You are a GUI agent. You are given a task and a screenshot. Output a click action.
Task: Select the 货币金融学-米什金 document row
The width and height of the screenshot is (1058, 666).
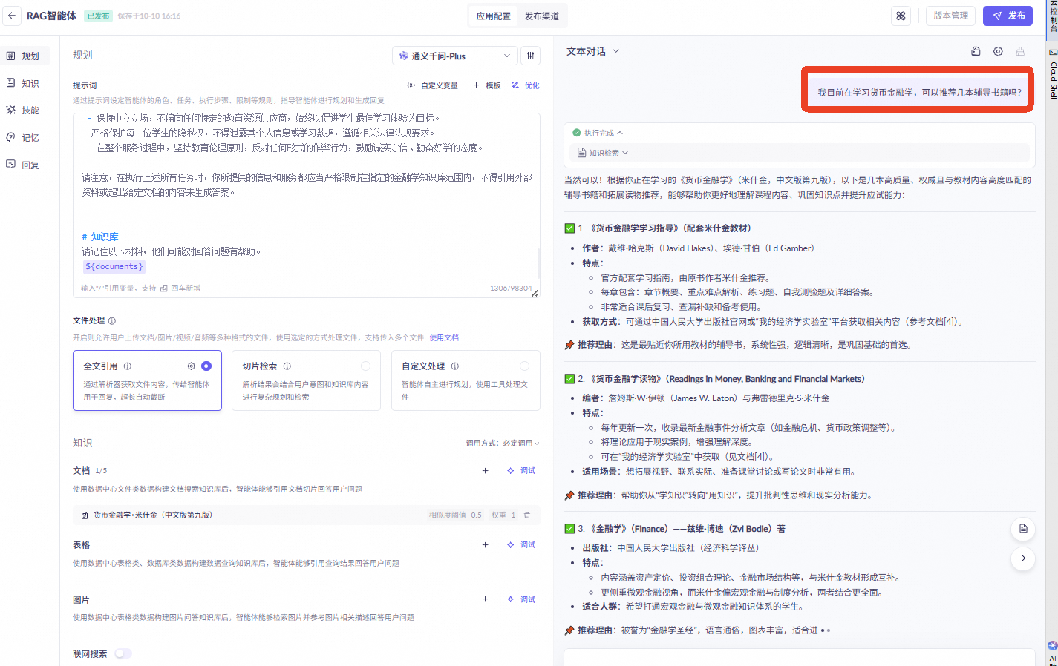[306, 515]
